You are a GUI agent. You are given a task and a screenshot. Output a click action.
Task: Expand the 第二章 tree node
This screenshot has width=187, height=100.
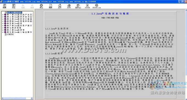(x=3, y=17)
